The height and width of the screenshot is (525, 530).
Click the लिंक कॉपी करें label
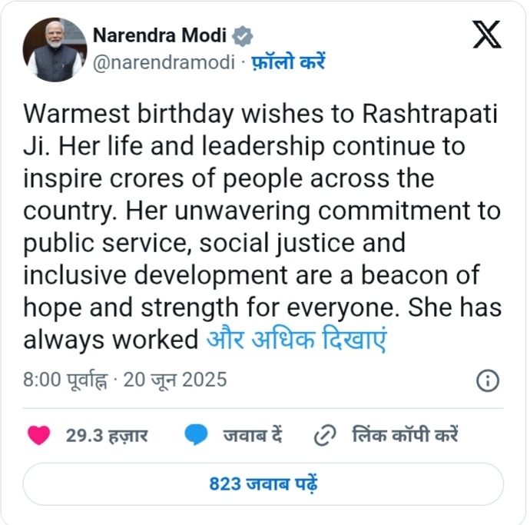[x=405, y=436]
